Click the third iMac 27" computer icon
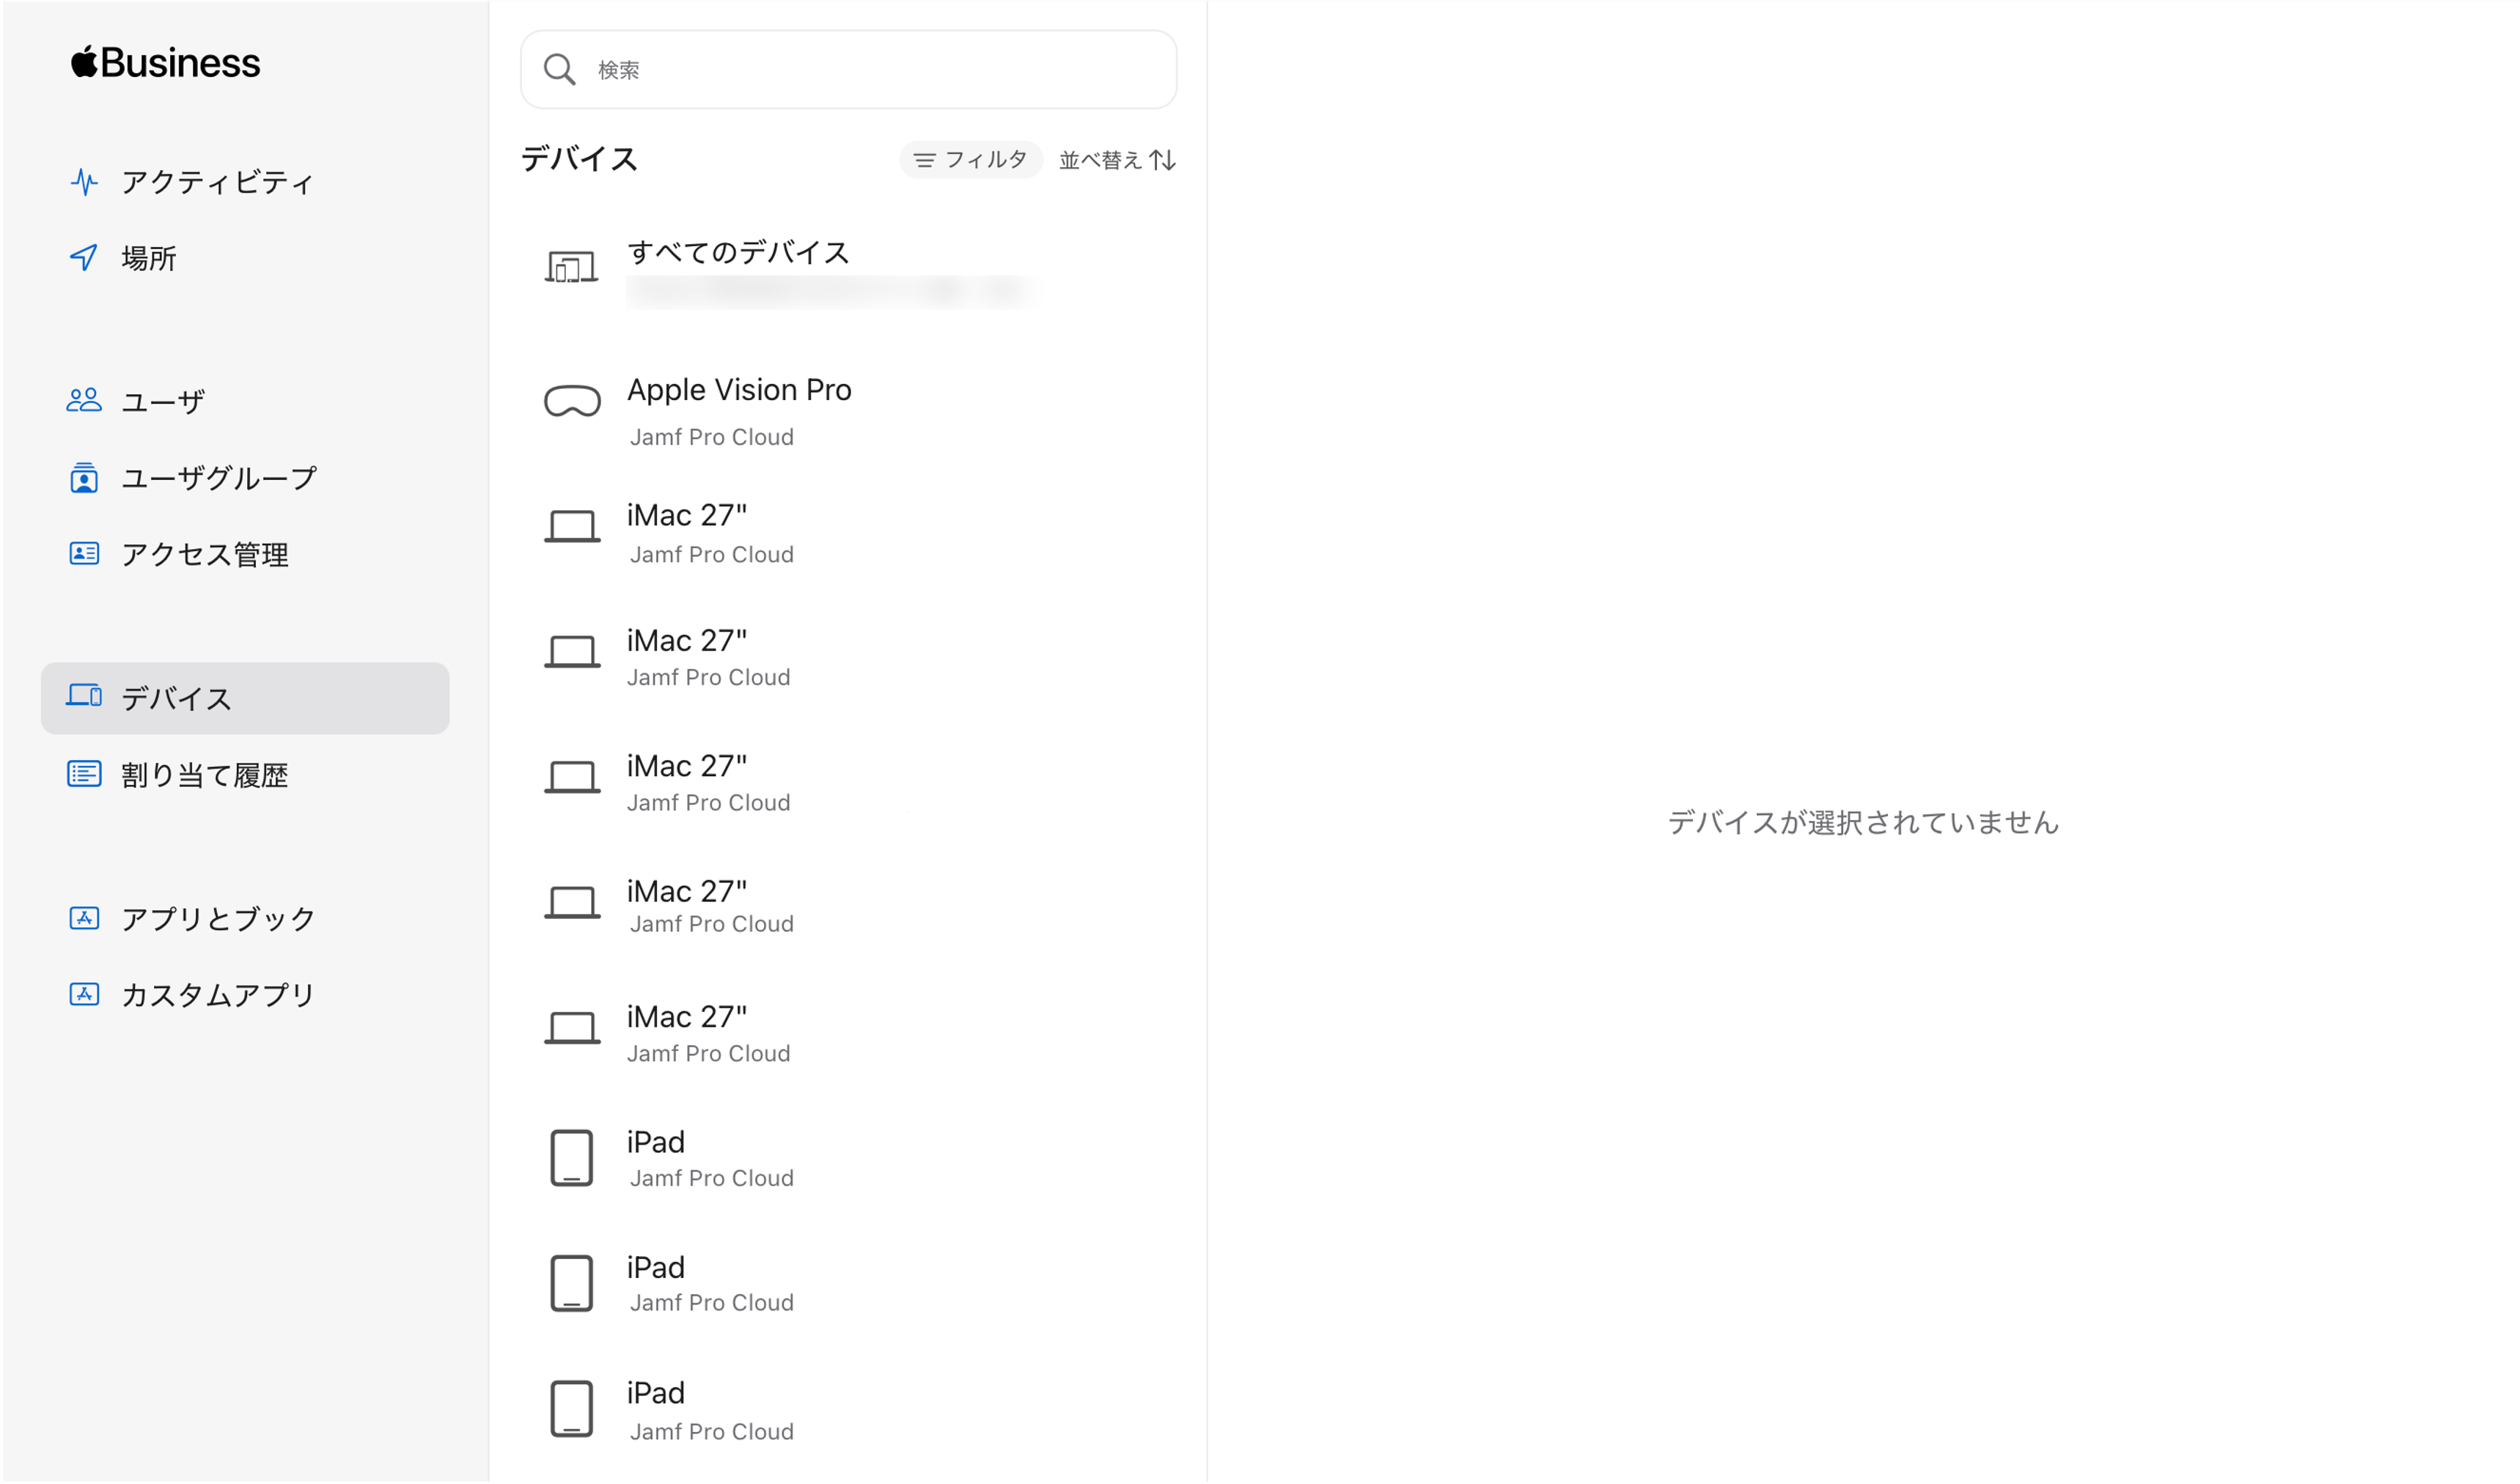 tap(573, 778)
